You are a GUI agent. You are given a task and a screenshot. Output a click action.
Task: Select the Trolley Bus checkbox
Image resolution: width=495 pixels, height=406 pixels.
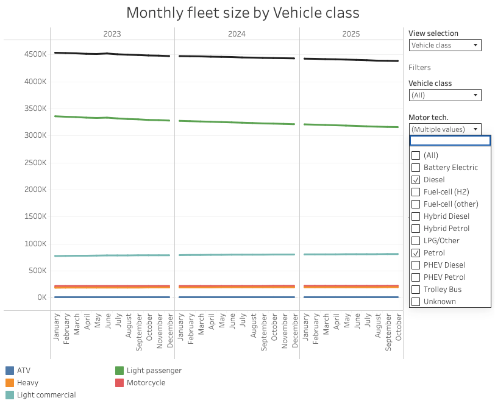tap(416, 290)
